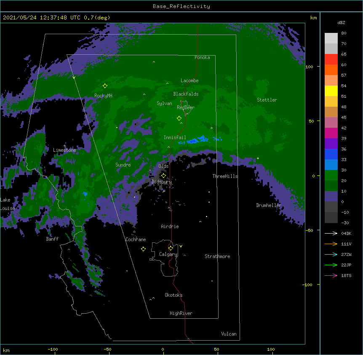This screenshot has width=363, height=355.
Task: Click the Lacombe town label
Action: coord(190,81)
